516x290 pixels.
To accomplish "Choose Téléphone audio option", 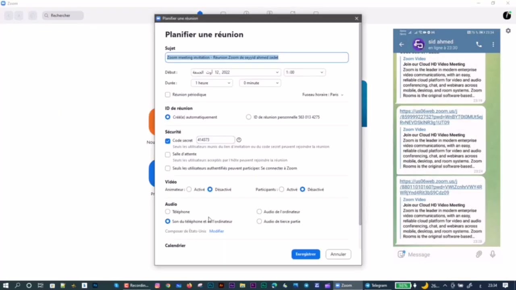I will click(168, 211).
